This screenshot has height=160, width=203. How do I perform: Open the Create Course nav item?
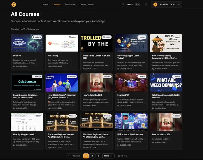click(x=87, y=4)
